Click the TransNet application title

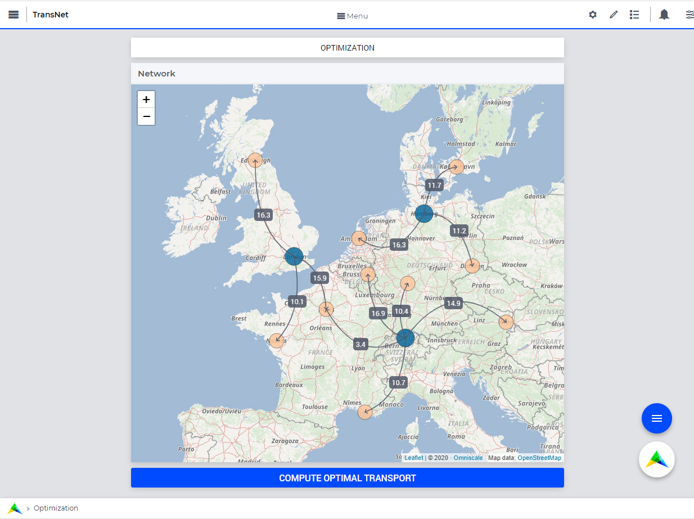pos(51,15)
